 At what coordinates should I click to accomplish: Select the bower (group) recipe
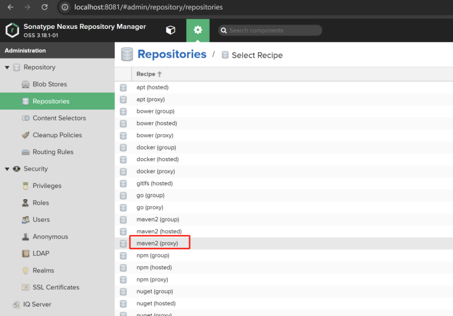pos(284,111)
